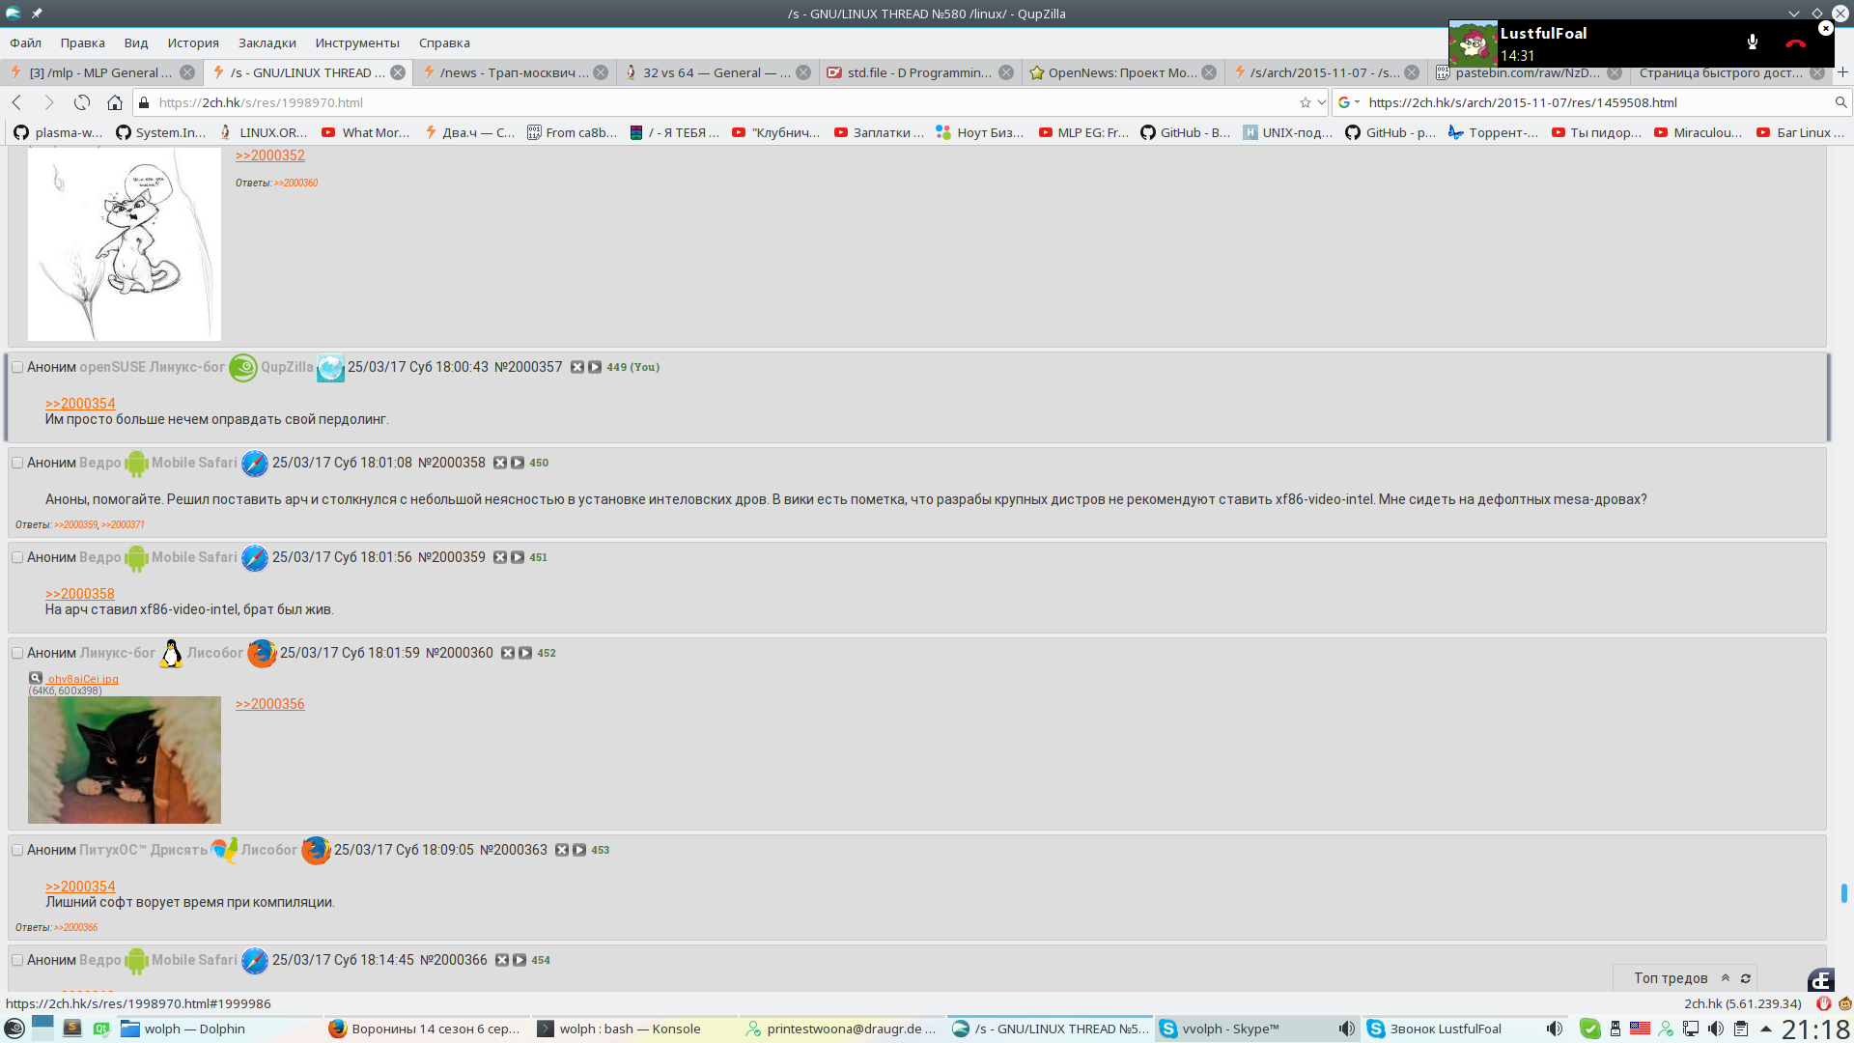
Task: Click the image search icon above ohv8aiCei.jpg
Action: [36, 678]
